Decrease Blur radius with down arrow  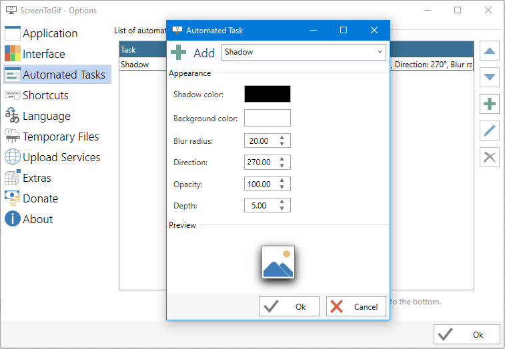(282, 144)
